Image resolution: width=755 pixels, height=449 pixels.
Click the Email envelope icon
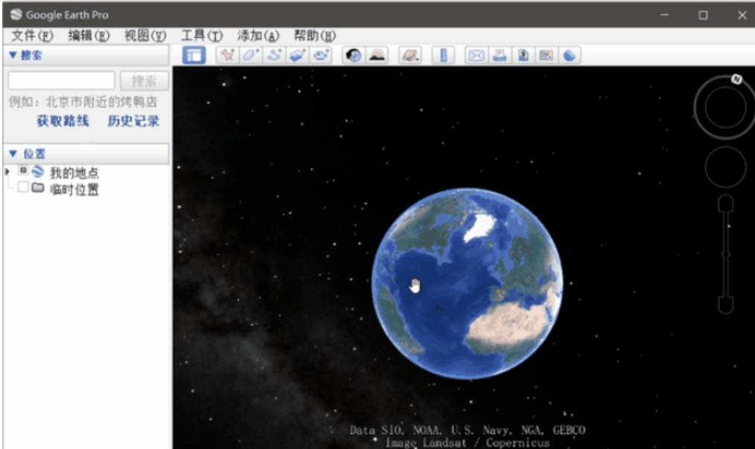coord(477,55)
